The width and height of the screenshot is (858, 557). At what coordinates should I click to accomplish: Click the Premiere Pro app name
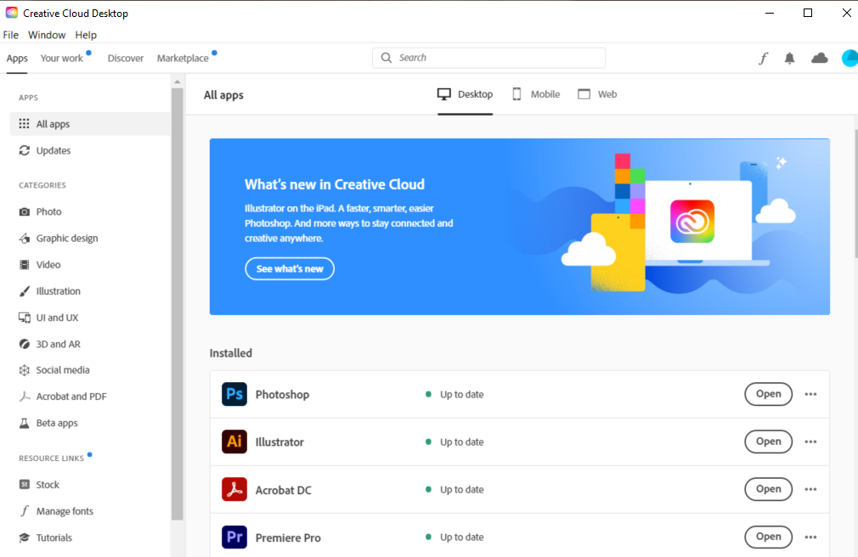click(x=288, y=537)
